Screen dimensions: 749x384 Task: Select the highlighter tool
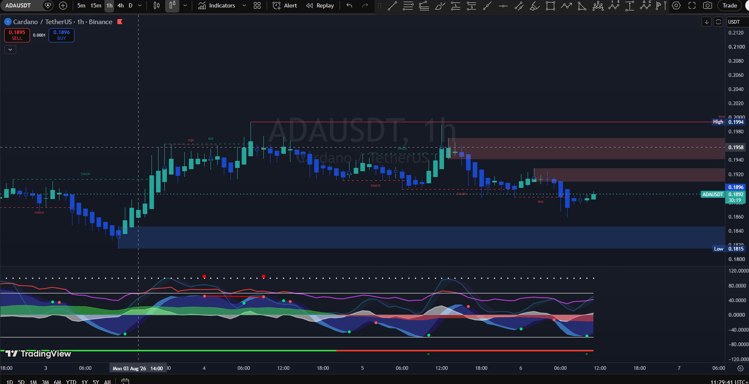[x=535, y=5]
